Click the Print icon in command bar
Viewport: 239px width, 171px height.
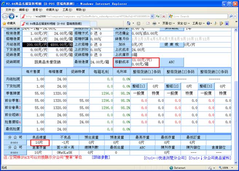click(x=154, y=23)
